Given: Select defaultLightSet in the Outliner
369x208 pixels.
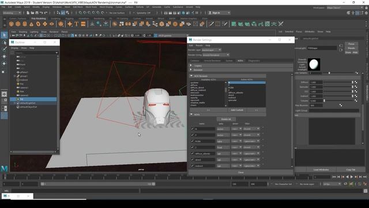Looking at the screenshot, I should tap(28, 103).
